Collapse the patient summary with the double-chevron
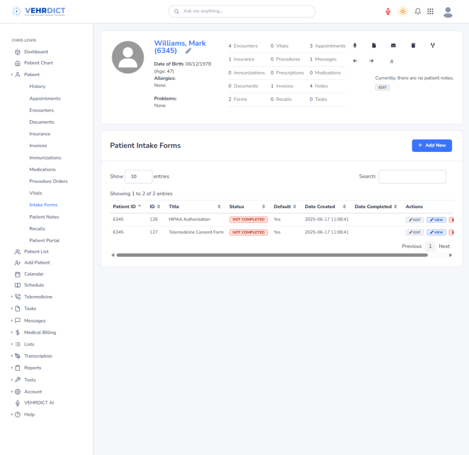Screen dimensions: 469x455 [392, 60]
